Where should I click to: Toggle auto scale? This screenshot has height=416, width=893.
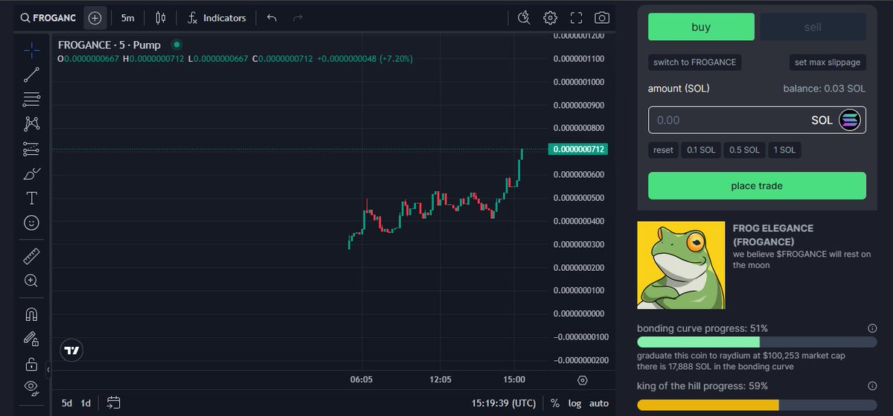pyautogui.click(x=599, y=403)
